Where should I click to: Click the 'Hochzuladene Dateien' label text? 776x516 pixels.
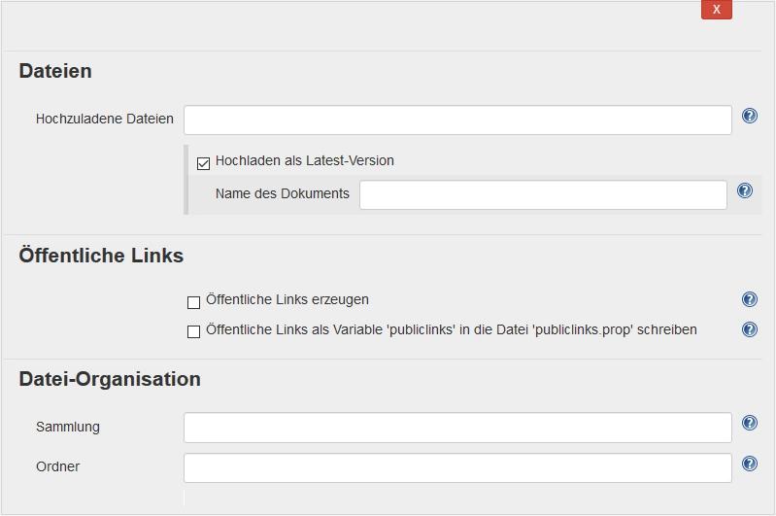click(x=105, y=120)
